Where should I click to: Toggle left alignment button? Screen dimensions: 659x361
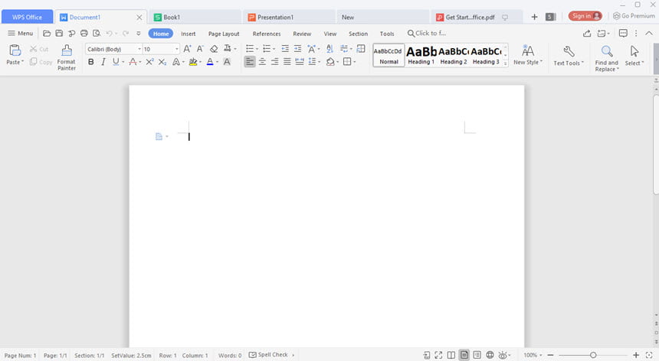(x=250, y=62)
